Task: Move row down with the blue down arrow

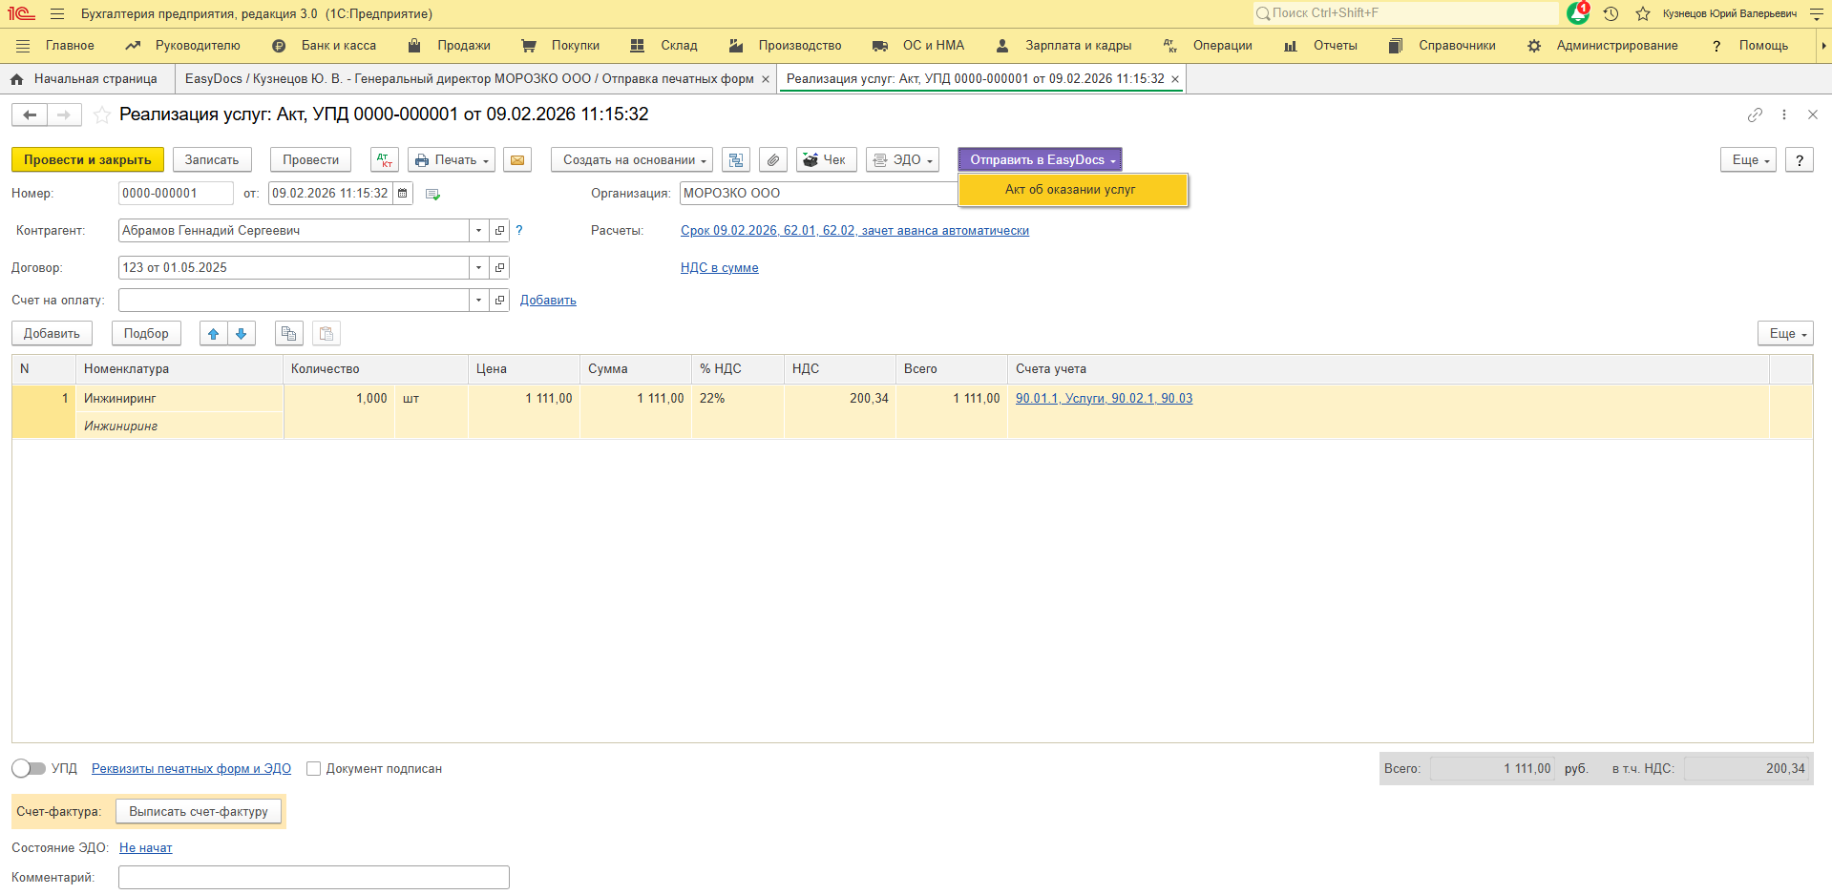Action: click(x=242, y=334)
